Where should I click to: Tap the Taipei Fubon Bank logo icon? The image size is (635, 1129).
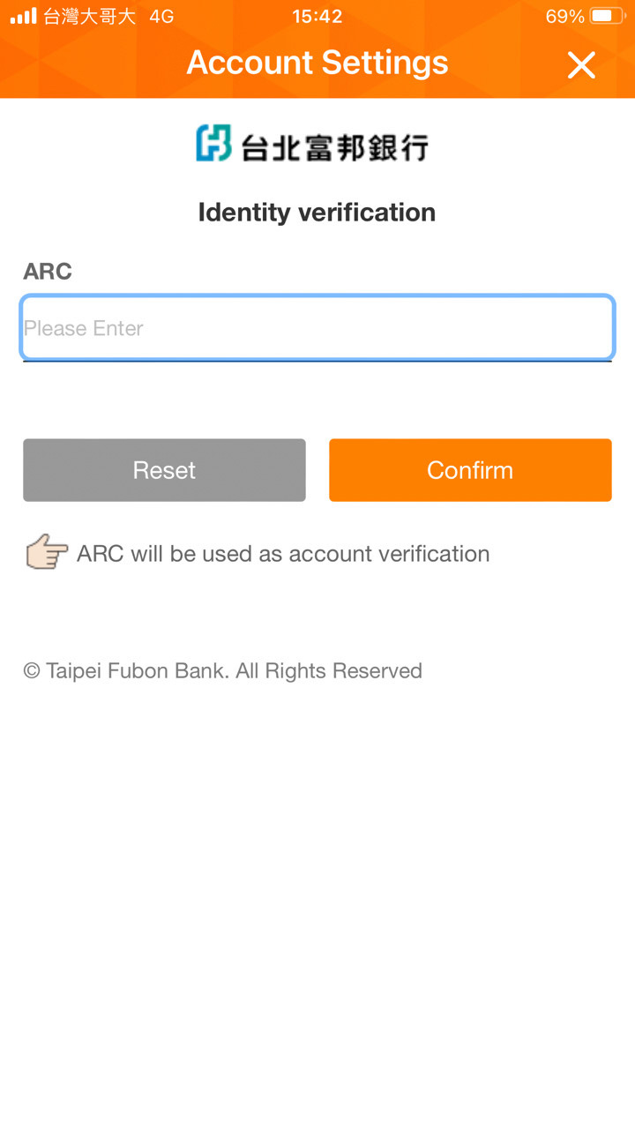pos(213,144)
